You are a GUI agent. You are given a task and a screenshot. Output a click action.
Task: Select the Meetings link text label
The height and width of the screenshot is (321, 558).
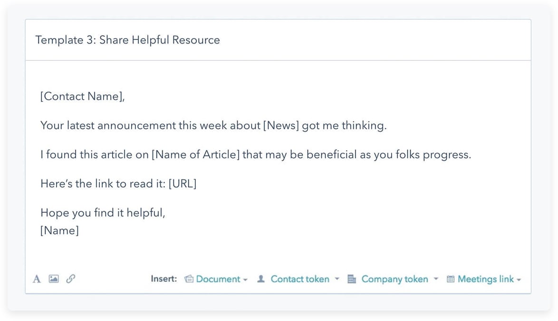(x=485, y=279)
